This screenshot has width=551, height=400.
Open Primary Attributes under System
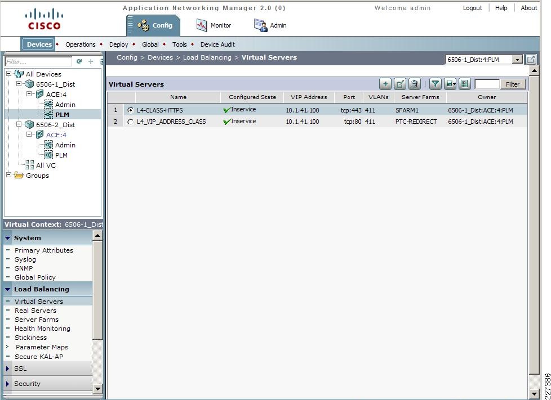click(44, 250)
